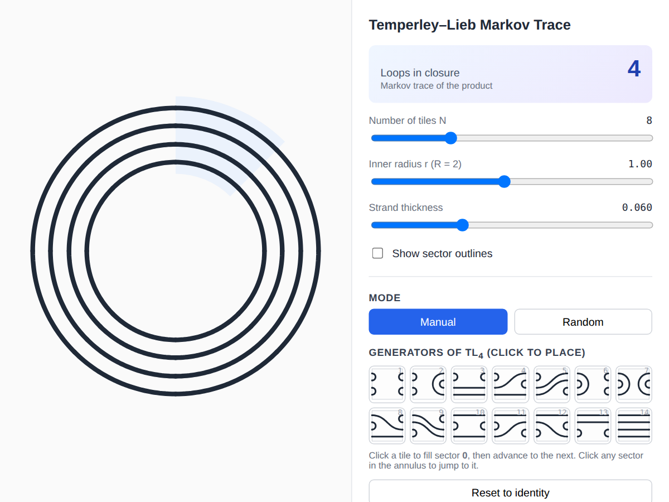Viewport: 669px width, 502px height.
Task: Place identity generator tile 14
Action: (x=634, y=426)
